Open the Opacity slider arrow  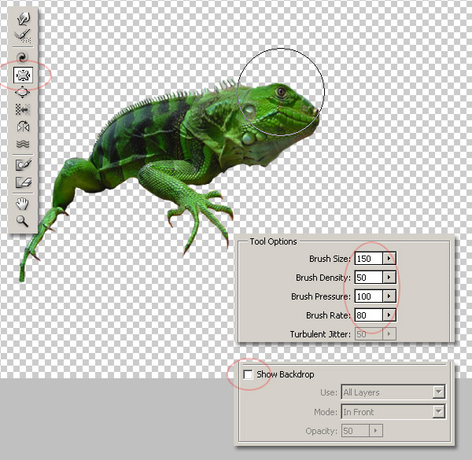[376, 431]
